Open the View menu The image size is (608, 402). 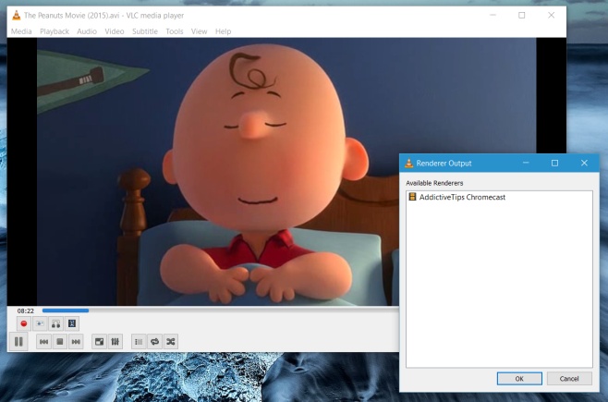tap(199, 31)
